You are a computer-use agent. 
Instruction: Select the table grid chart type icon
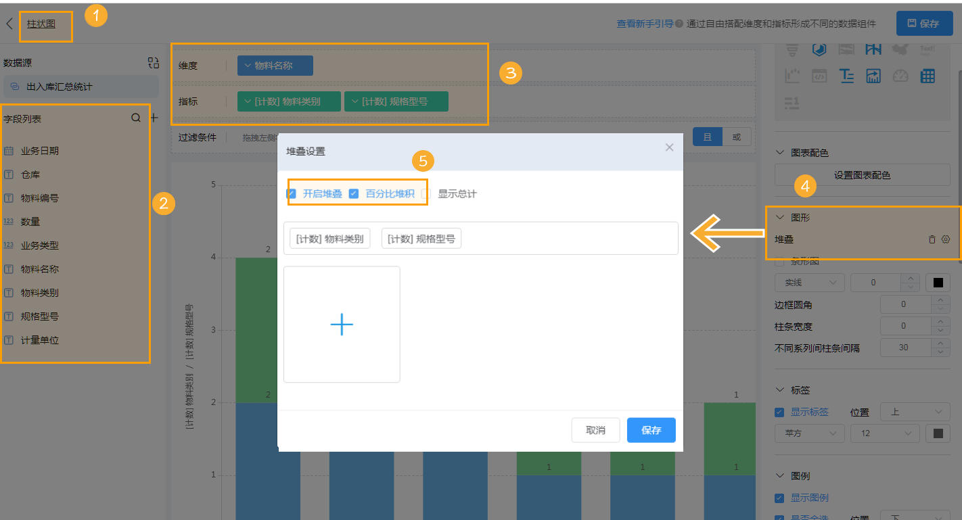tap(927, 76)
